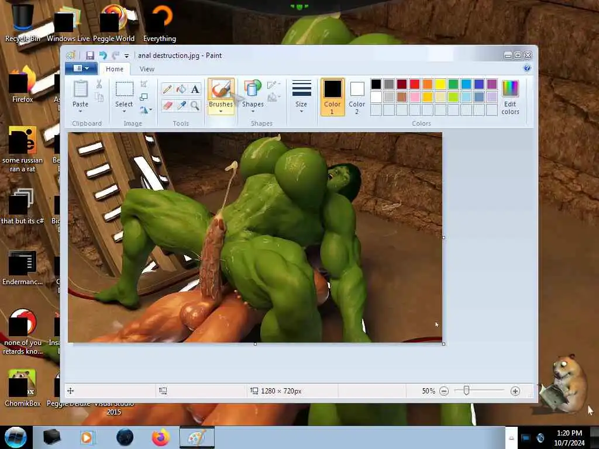Image resolution: width=599 pixels, height=449 pixels.
Task: Open the shape Fill dropdown
Action: [x=274, y=98]
